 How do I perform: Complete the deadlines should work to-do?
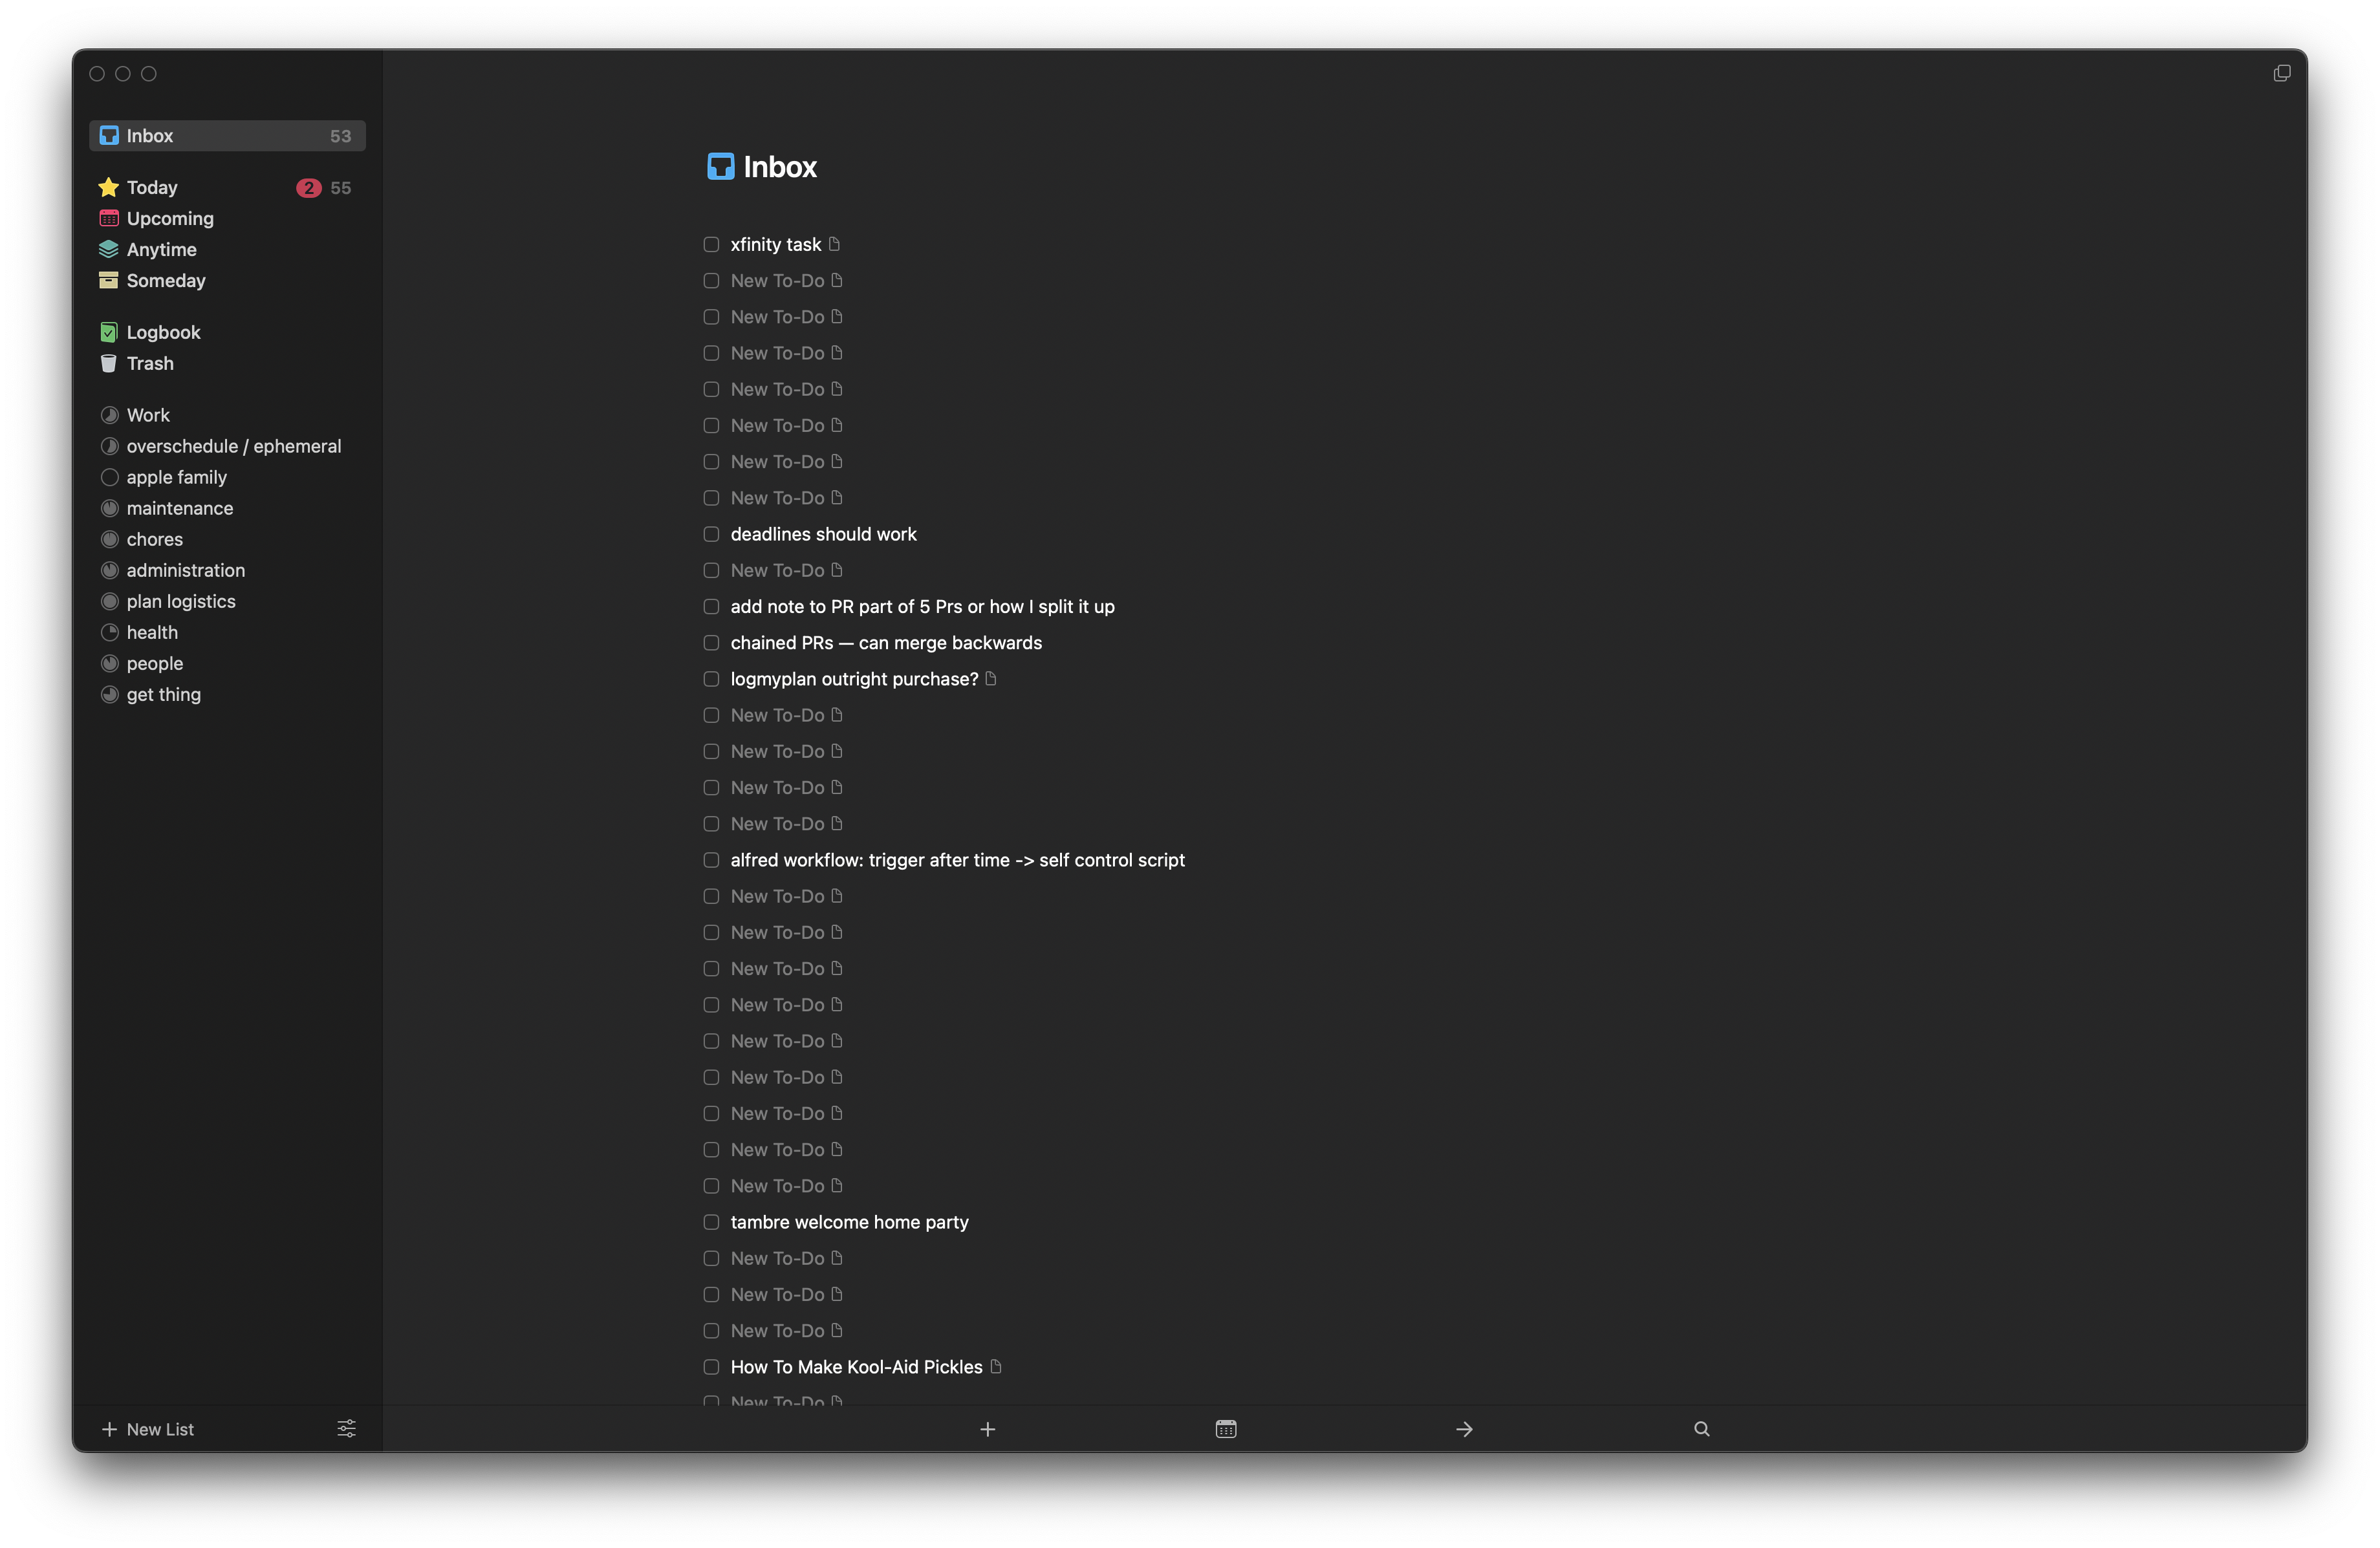[711, 534]
